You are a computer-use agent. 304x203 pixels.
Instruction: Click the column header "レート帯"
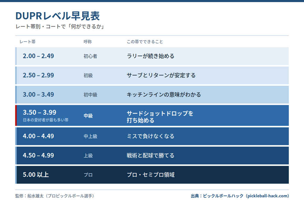[x=28, y=42]
